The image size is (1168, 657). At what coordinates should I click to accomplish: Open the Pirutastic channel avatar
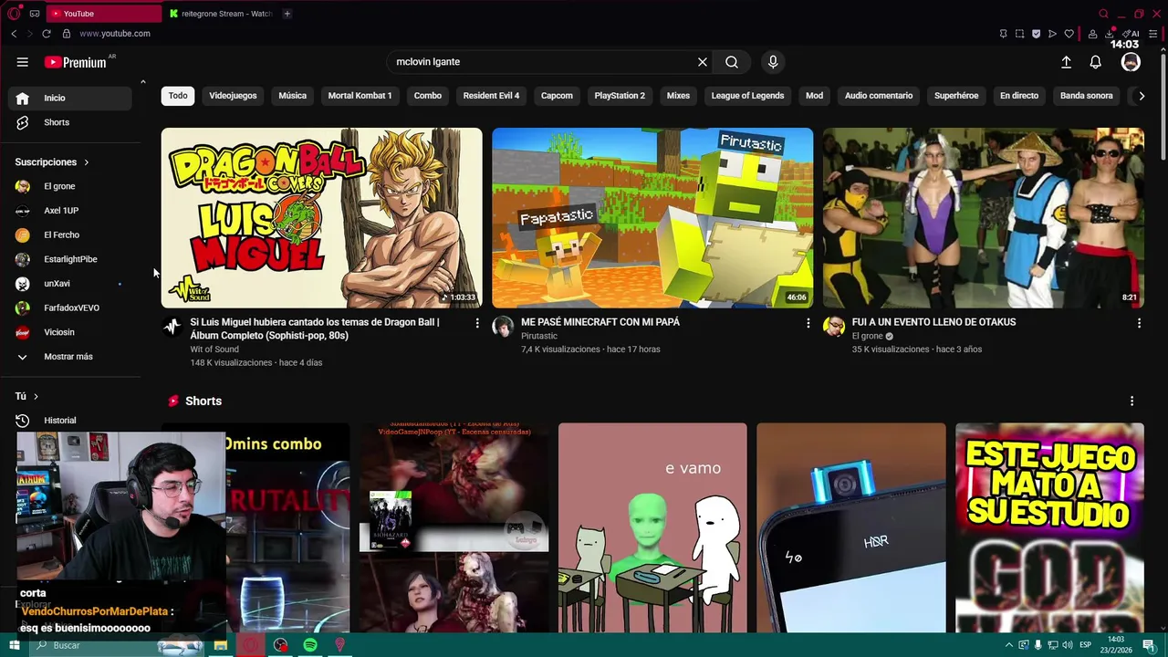click(503, 327)
